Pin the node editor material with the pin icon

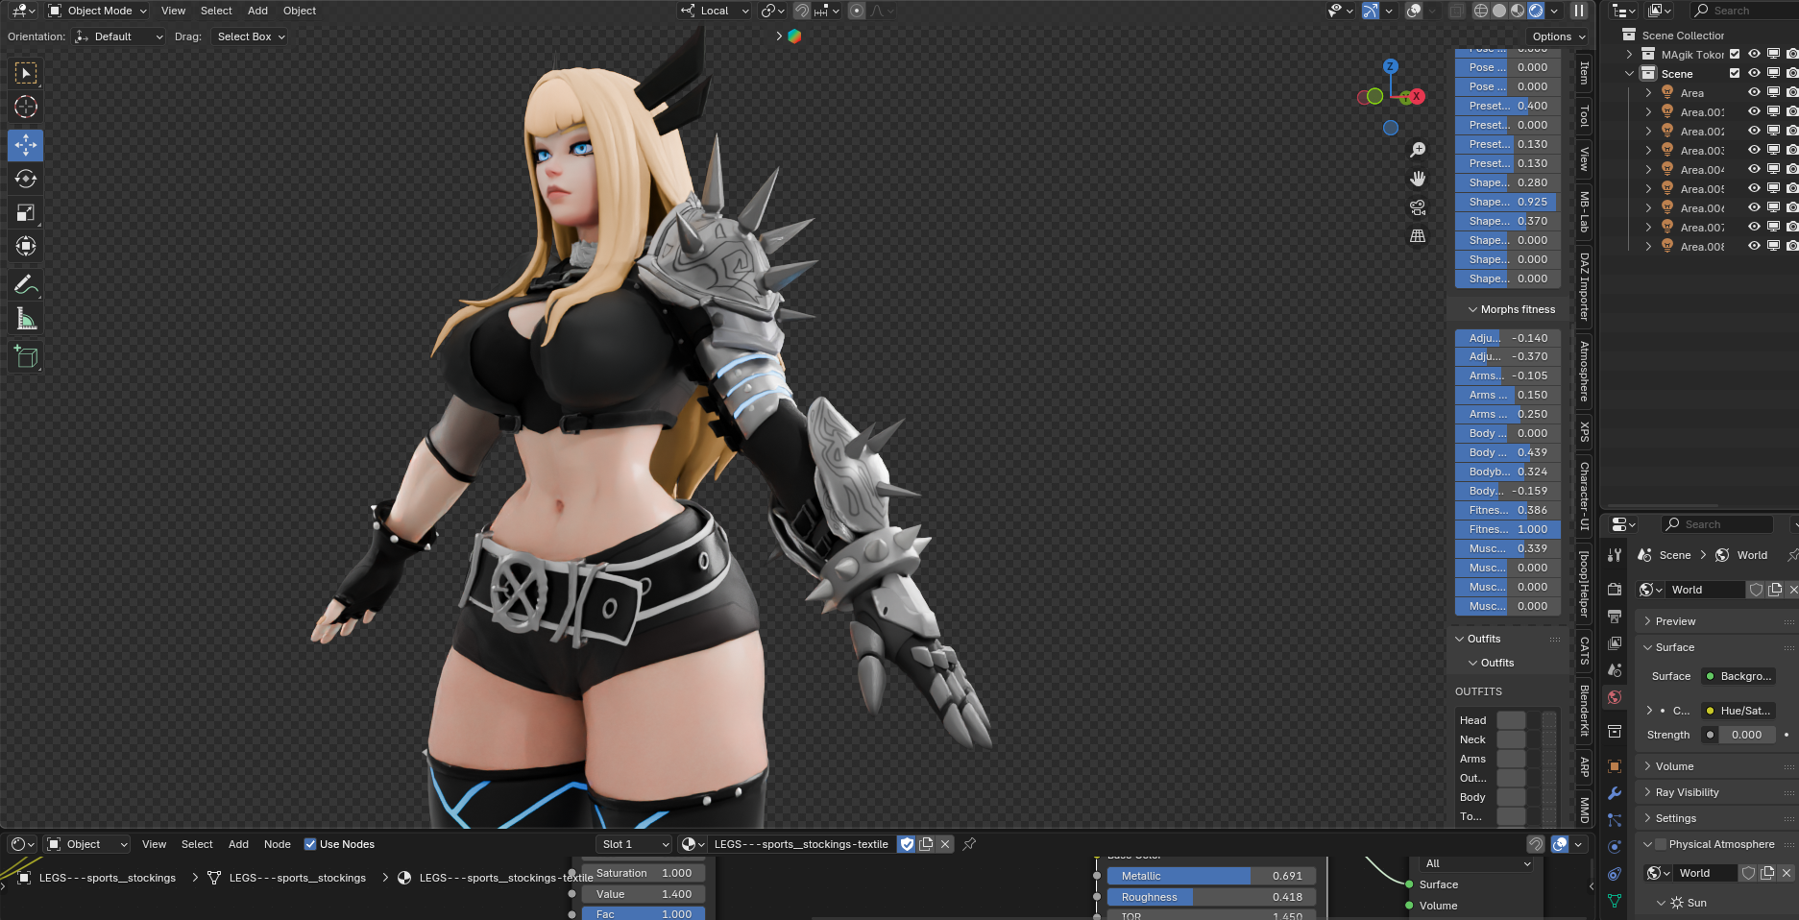click(x=969, y=844)
